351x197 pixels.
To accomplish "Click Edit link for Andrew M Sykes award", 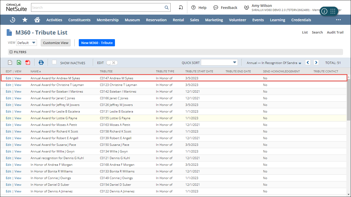I will [8, 78].
